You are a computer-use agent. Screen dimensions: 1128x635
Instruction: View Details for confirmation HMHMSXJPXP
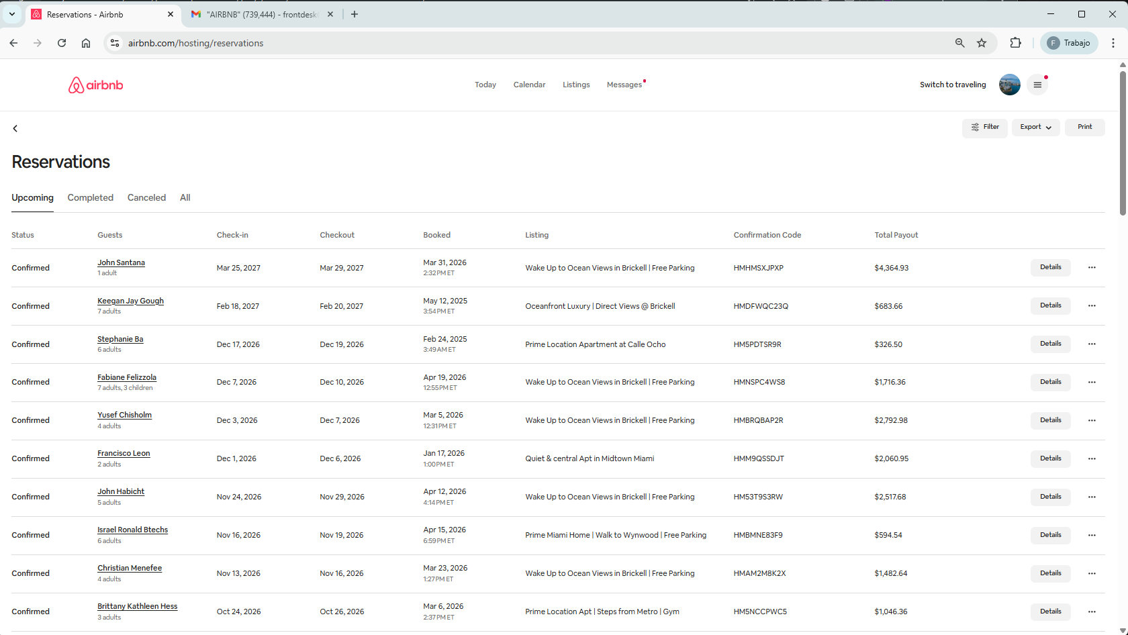pos(1051,267)
